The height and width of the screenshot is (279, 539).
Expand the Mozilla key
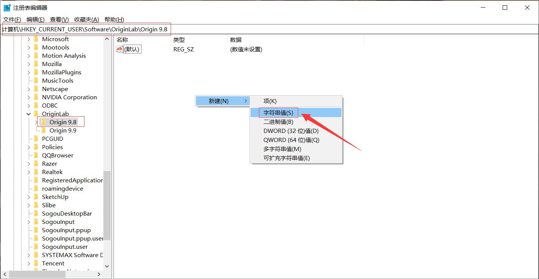29,64
